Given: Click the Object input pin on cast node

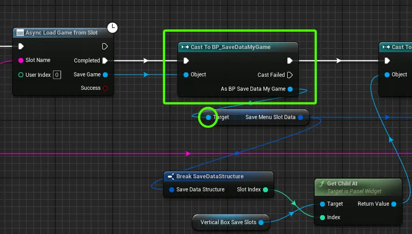Looking at the screenshot, I should point(186,75).
